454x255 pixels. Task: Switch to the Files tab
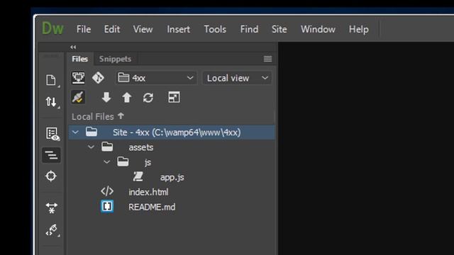[80, 59]
